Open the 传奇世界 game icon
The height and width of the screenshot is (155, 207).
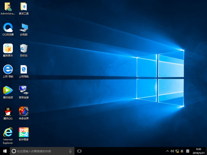(24, 111)
